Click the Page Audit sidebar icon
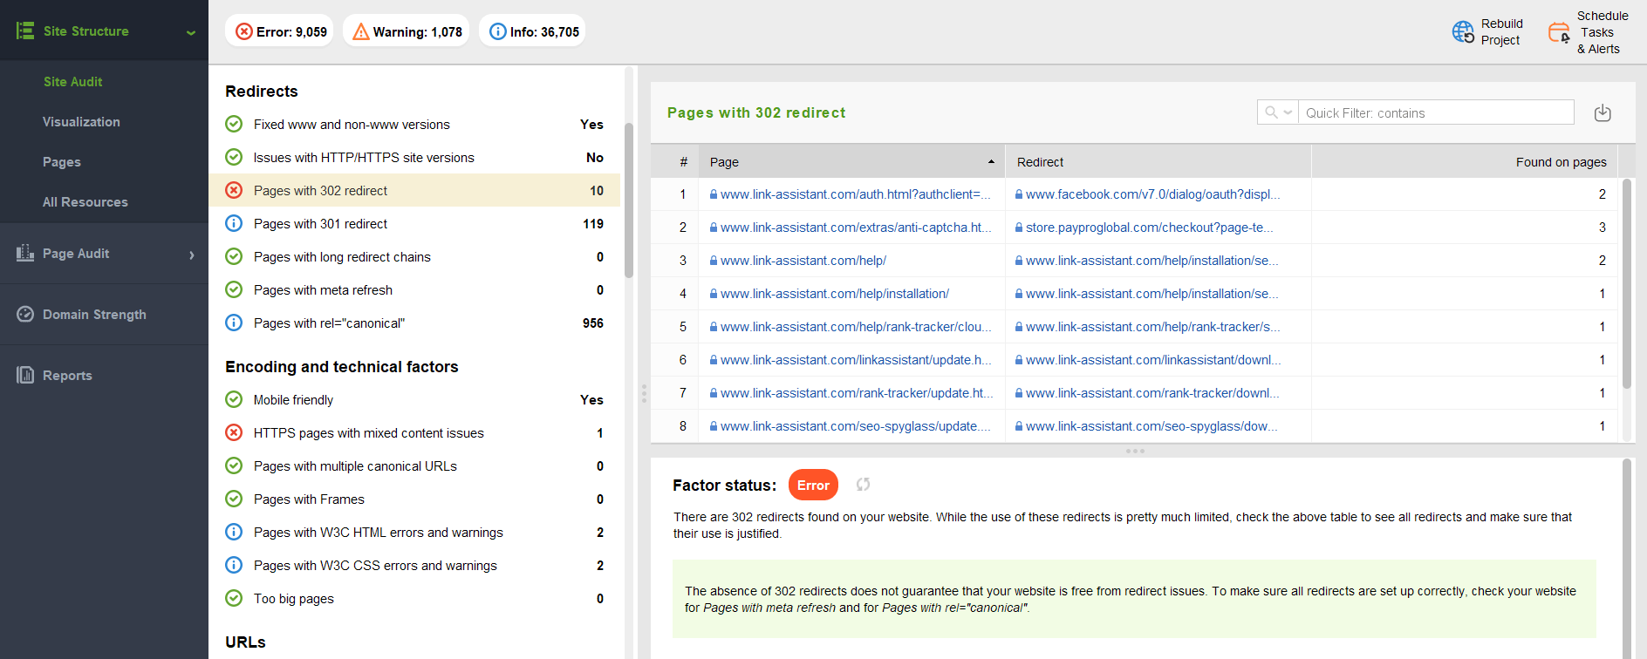 coord(25,253)
